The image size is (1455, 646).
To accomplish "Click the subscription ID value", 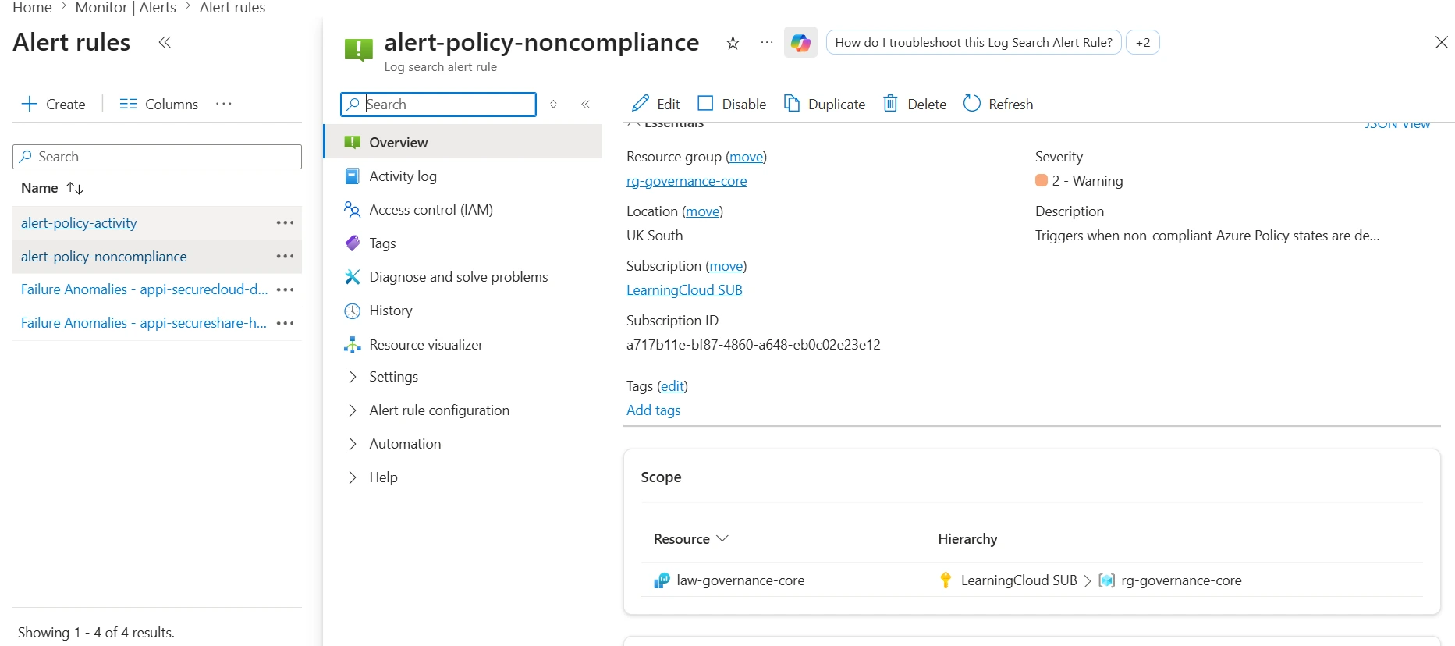I will (x=753, y=345).
